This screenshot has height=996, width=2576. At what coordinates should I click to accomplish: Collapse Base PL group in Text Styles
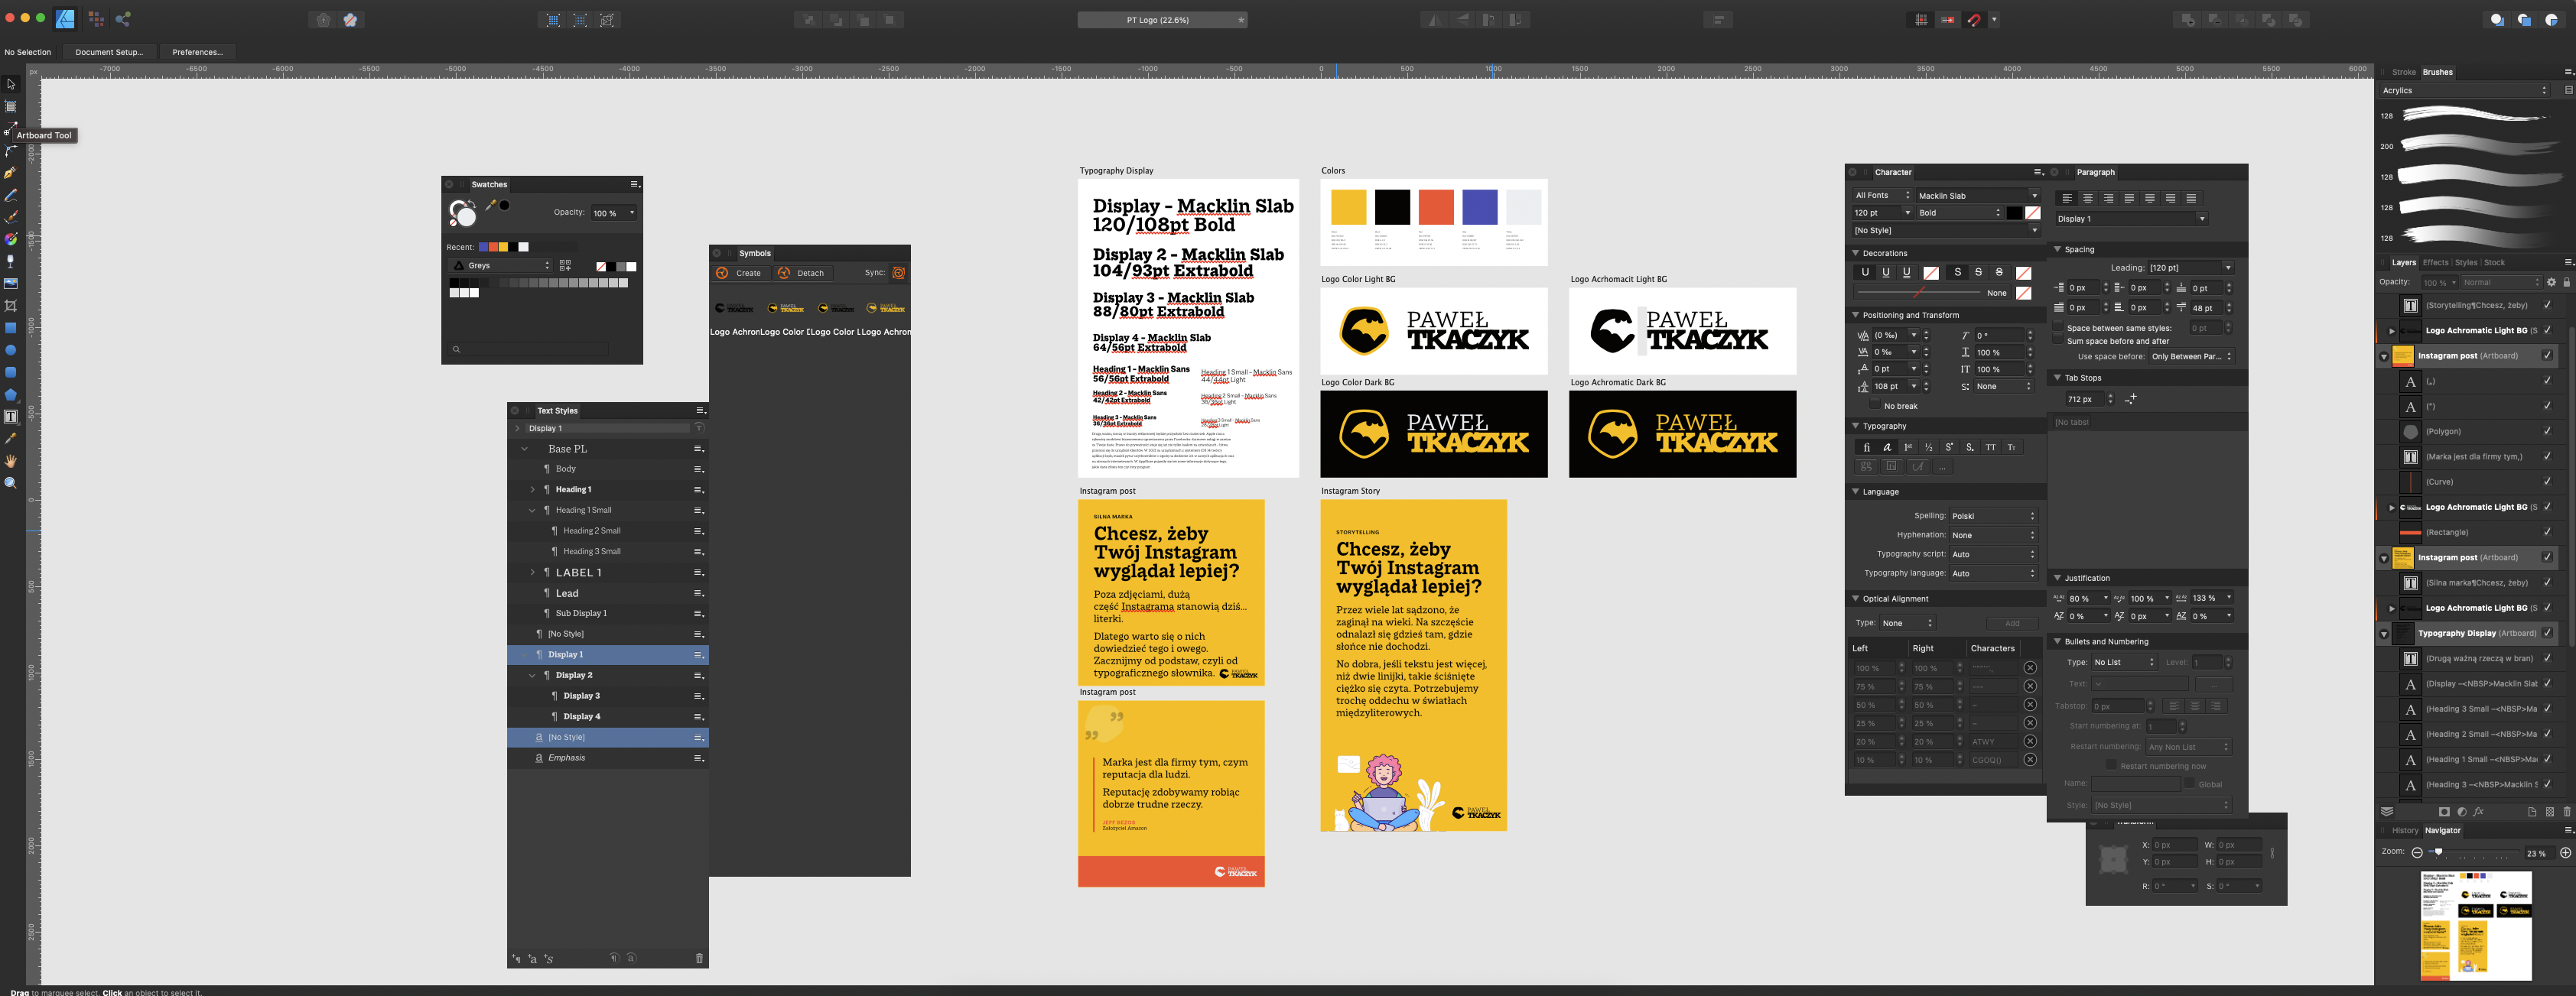pyautogui.click(x=524, y=449)
